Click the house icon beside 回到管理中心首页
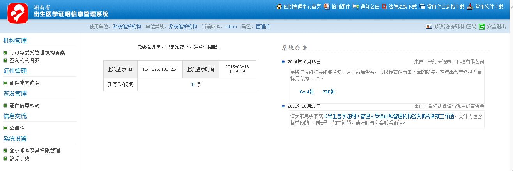 279,7
